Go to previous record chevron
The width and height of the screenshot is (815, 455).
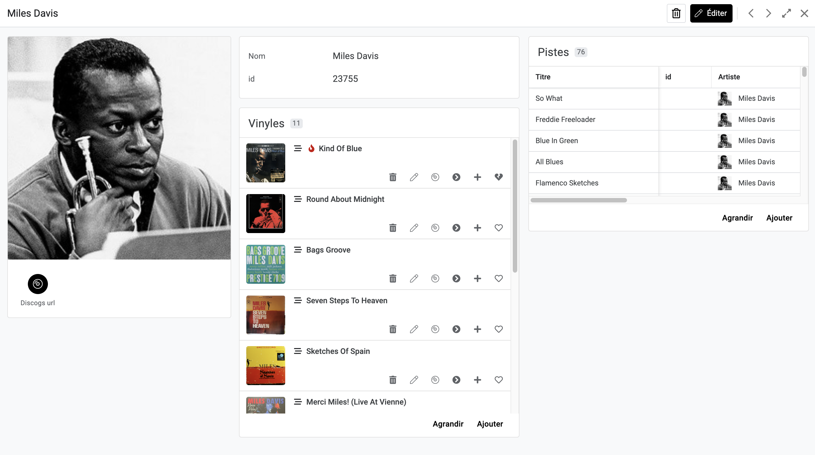tap(751, 13)
